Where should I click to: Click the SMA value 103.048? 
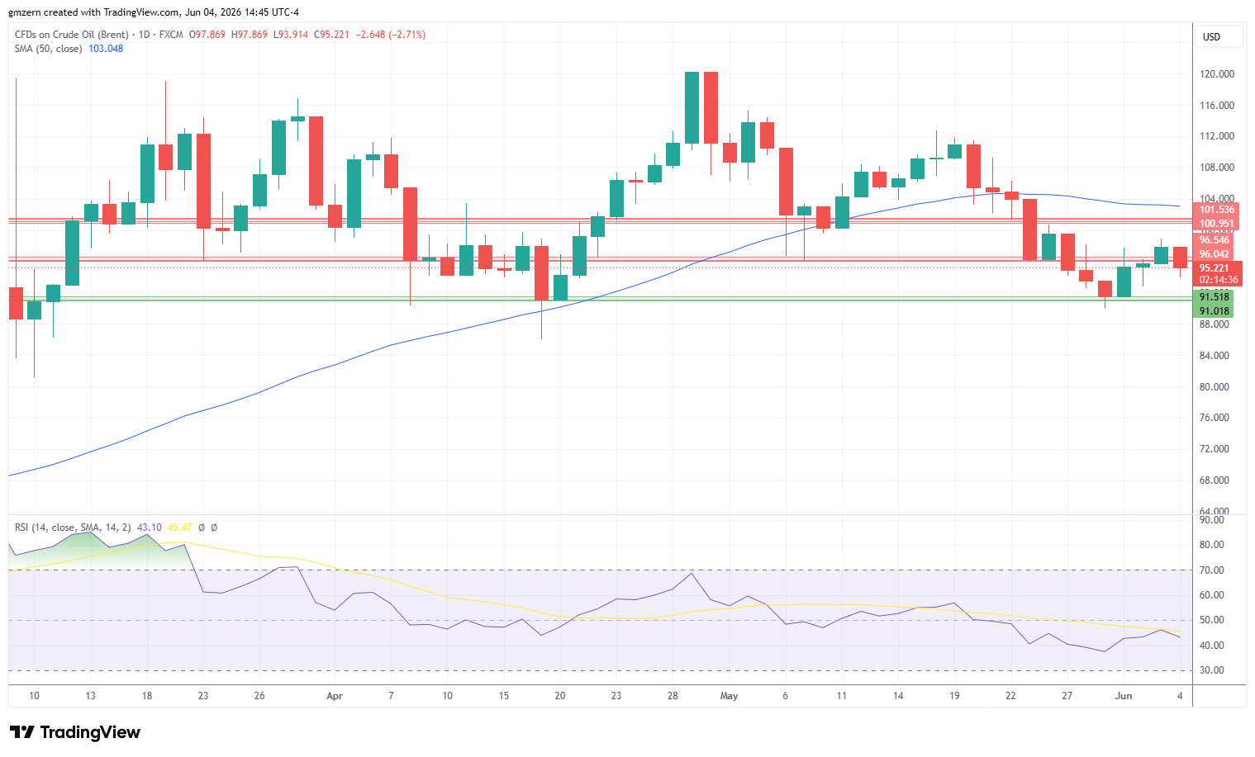[x=106, y=49]
